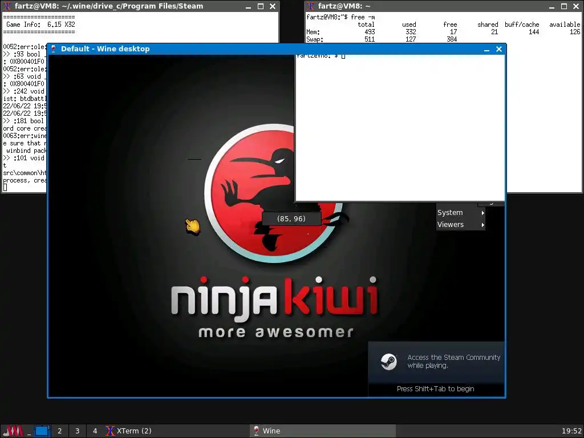Click 'Press Shift+Tab to begin' overlay text
Viewport: 584px width, 438px height.
click(x=435, y=389)
